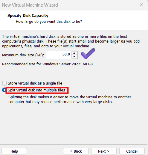The height and width of the screenshot is (155, 148).
Task: Click the Maximum disk size (GB) label
Action: pos(23,55)
